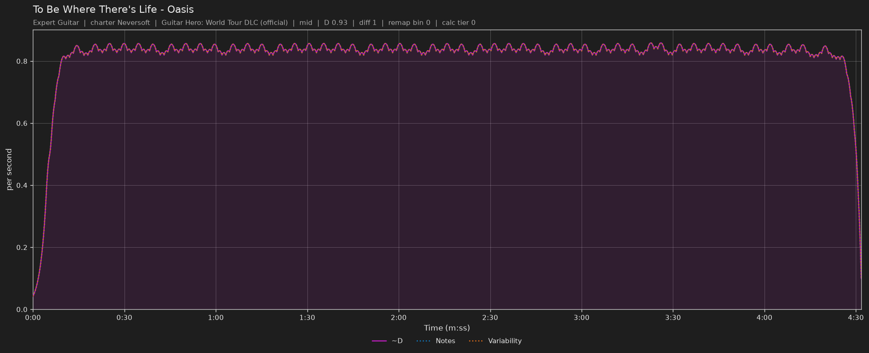Click the 0.2 y-axis tick label
This screenshot has width=869, height=353.
coord(22,247)
